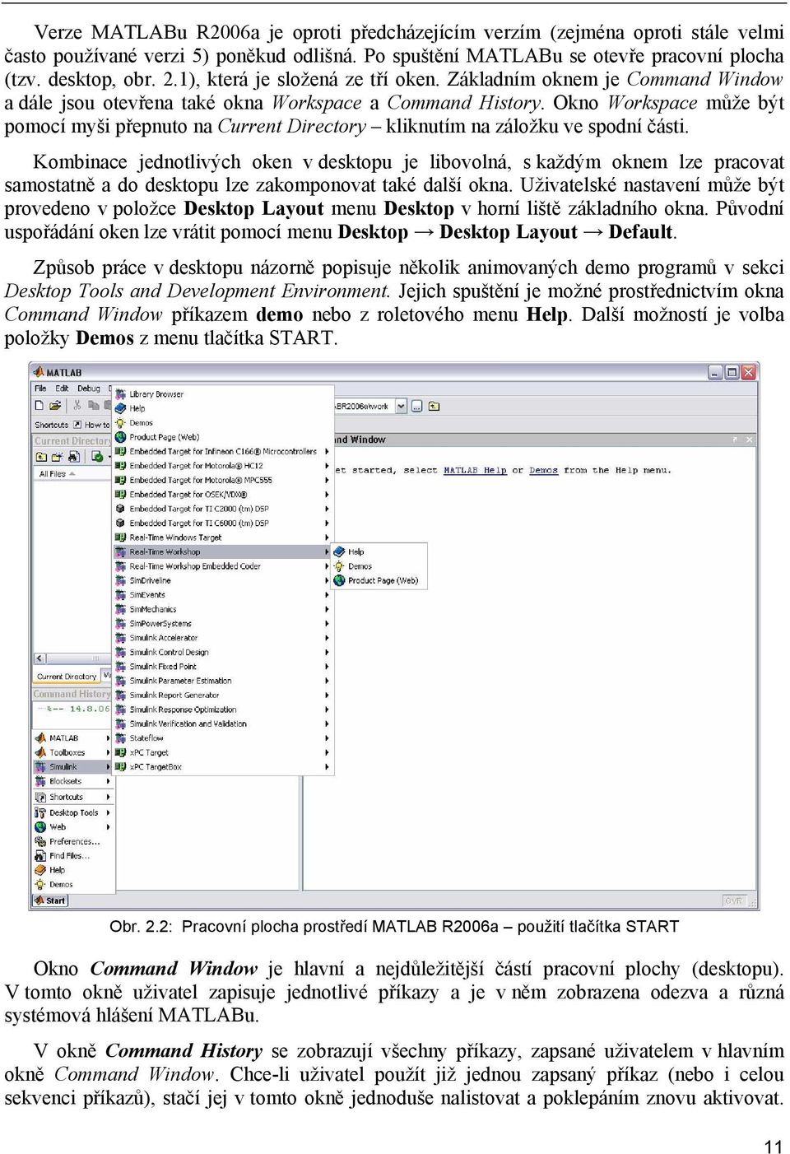This screenshot has height=1154, width=790.
Task: Select Embedded Target for TI C6000 DSP
Action: coord(224,523)
